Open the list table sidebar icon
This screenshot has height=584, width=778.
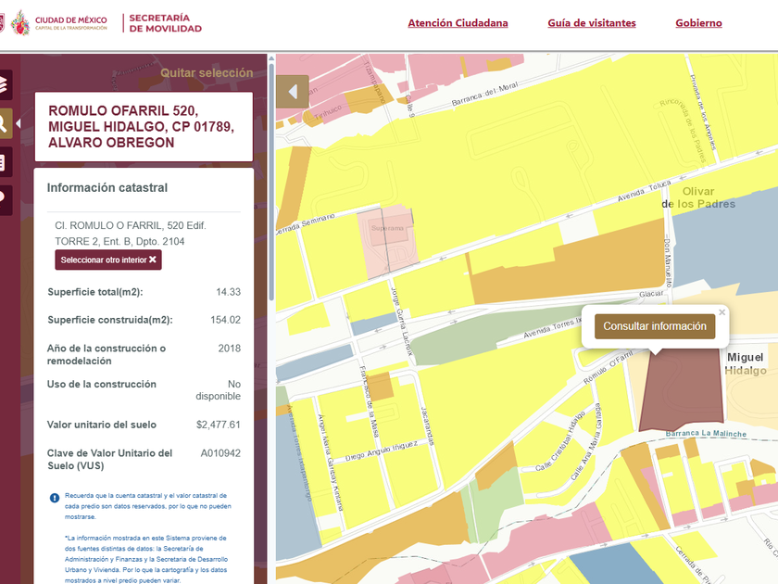(5, 162)
